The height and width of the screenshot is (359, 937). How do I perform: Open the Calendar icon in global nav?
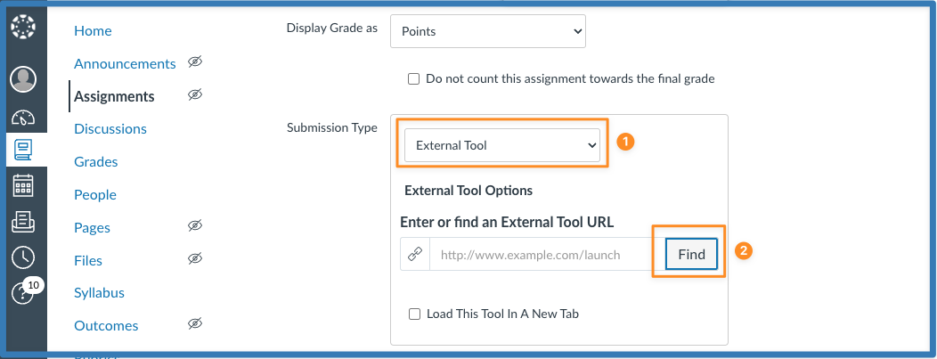(x=23, y=185)
